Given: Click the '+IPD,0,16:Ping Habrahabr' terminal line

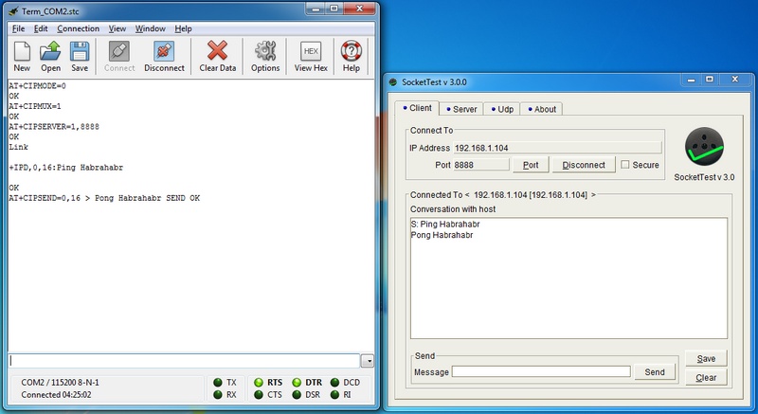Looking at the screenshot, I should [65, 168].
